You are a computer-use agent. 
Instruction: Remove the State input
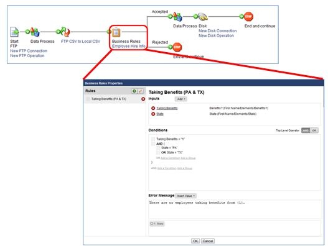point(153,114)
